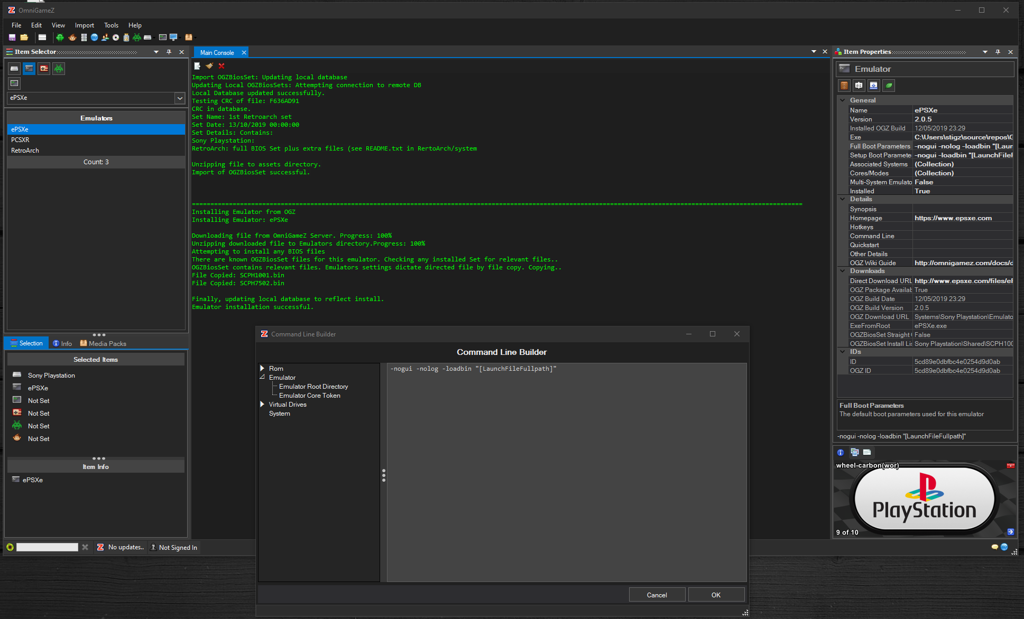Click the search box in the status bar
The image size is (1024, 619).
click(x=47, y=547)
